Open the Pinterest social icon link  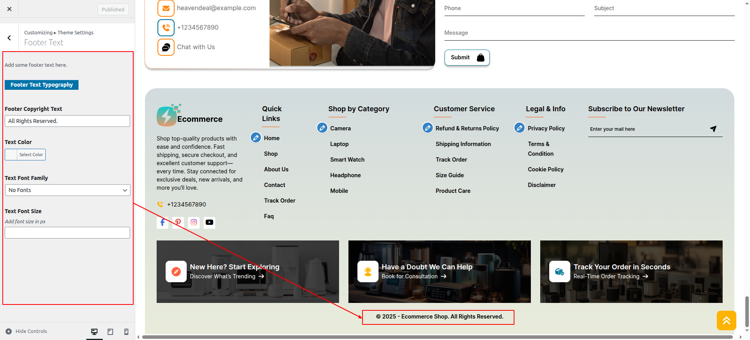178,223
